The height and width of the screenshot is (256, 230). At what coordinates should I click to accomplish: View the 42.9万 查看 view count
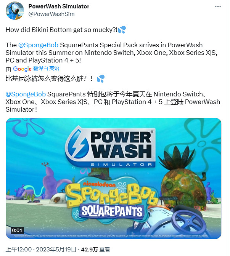click(95, 250)
